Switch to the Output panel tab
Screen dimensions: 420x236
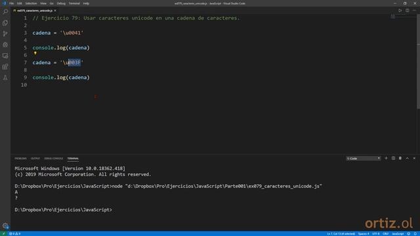point(35,159)
